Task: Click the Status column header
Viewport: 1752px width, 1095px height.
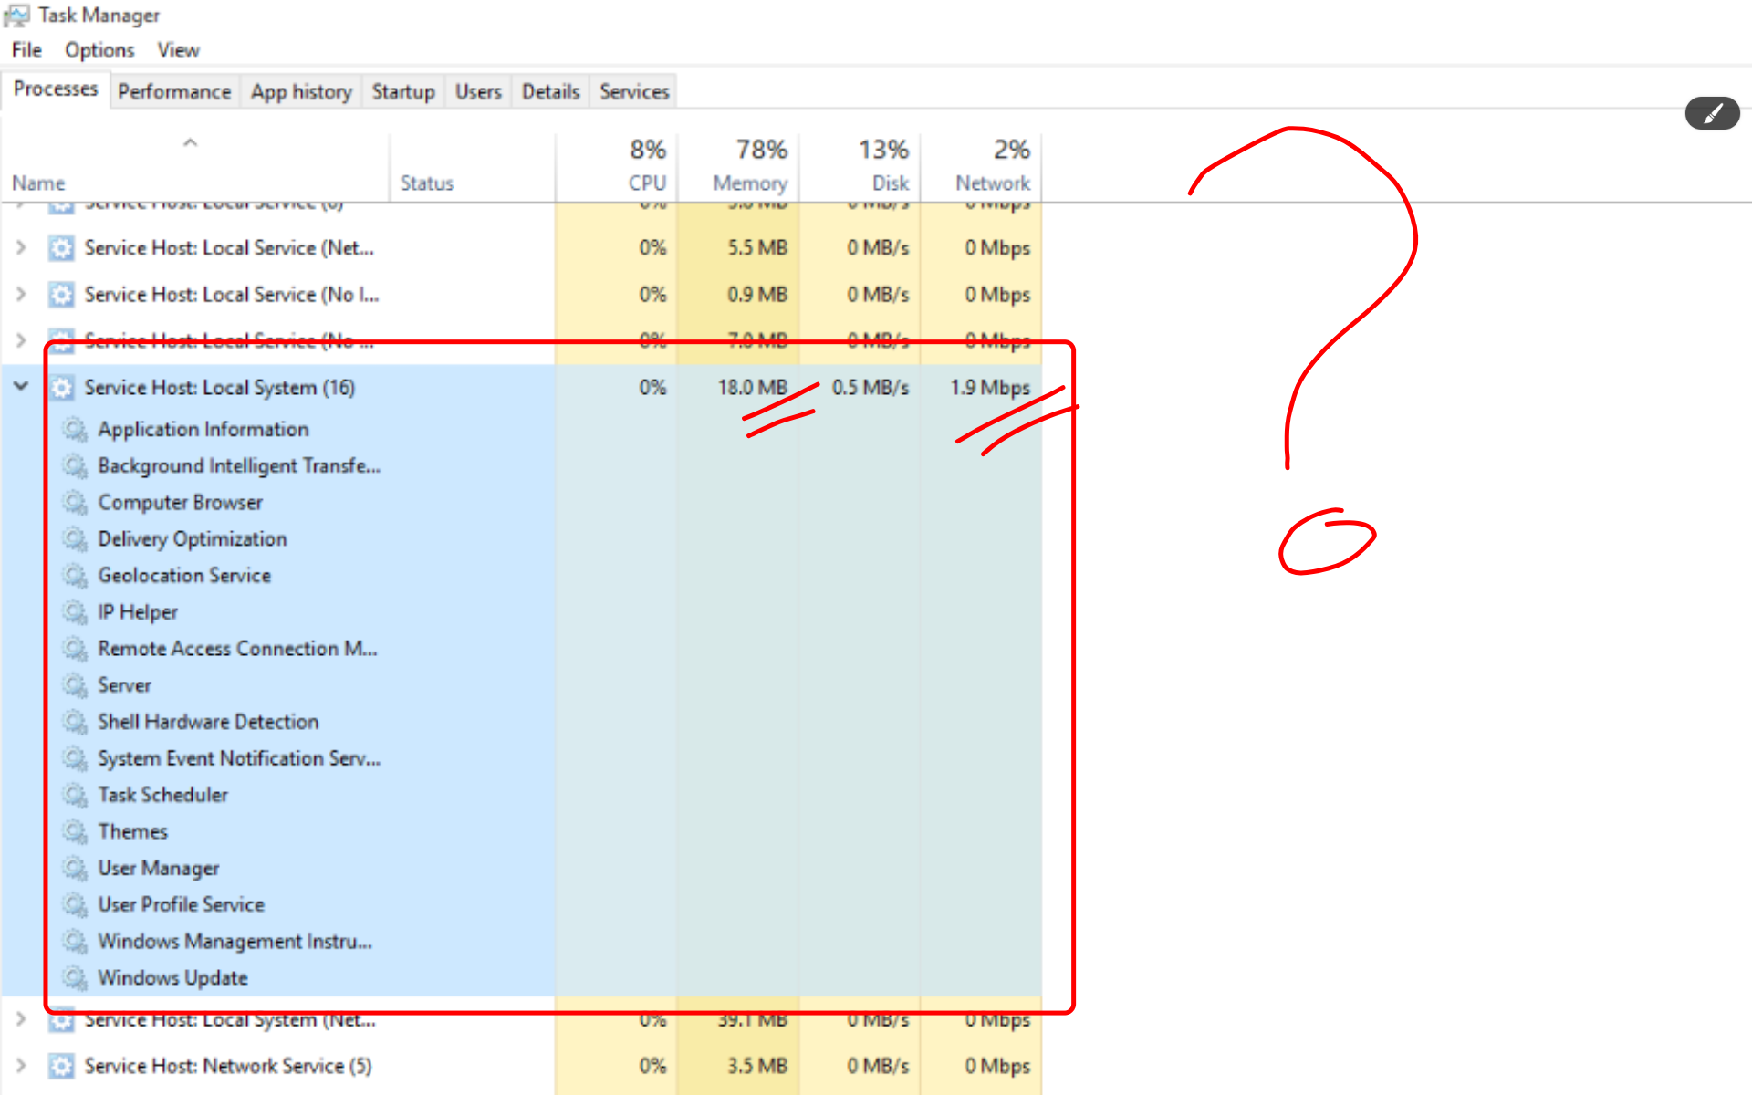Action: pyautogui.click(x=472, y=166)
